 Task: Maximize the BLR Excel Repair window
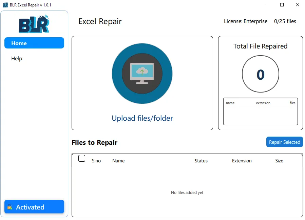pos(282,5)
